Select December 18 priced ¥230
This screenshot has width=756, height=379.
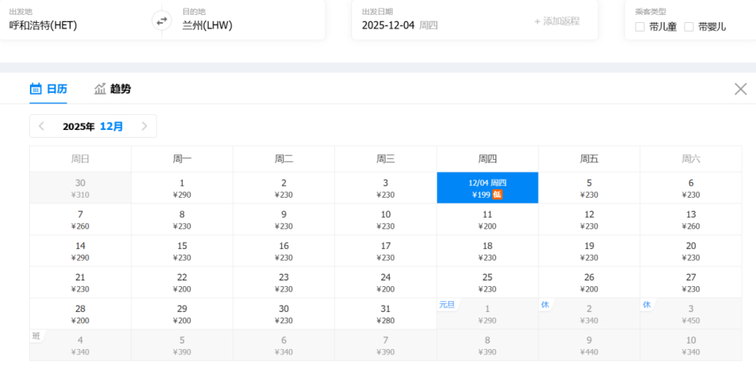487,251
